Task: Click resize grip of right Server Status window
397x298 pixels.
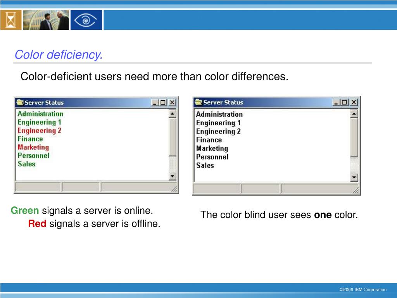Action: click(x=356, y=190)
